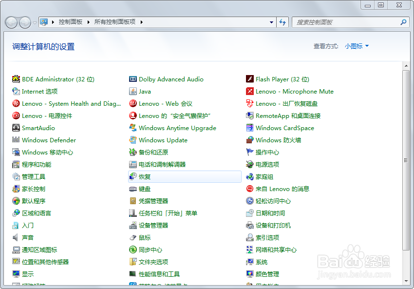Open the 家长控制 link
The image size is (414, 289).
click(x=34, y=189)
